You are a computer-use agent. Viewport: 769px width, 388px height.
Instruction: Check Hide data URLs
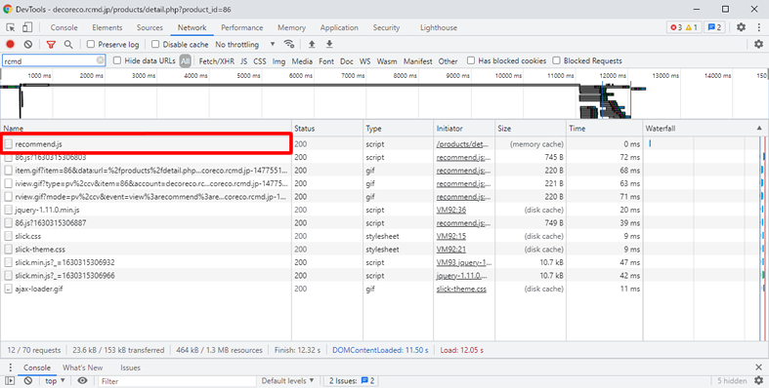tap(117, 60)
